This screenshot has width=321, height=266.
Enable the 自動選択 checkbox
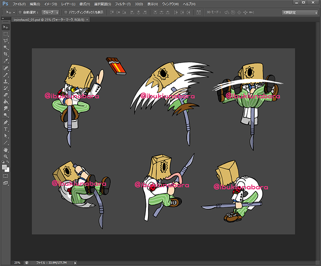coord(19,12)
